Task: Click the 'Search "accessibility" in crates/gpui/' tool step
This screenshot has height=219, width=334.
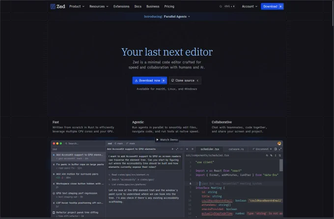Action: (x=133, y=180)
